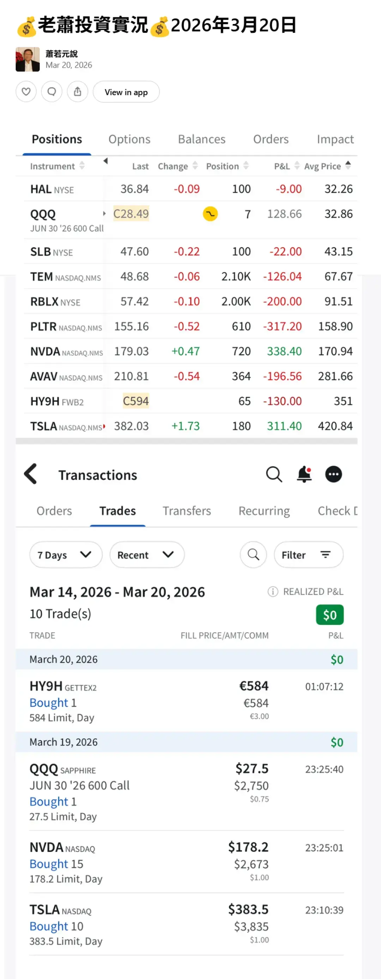
Task: Switch to the Options tab
Action: (129, 139)
